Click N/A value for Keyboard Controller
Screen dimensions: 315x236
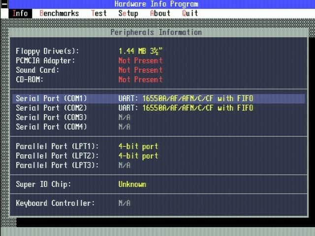[x=125, y=203]
